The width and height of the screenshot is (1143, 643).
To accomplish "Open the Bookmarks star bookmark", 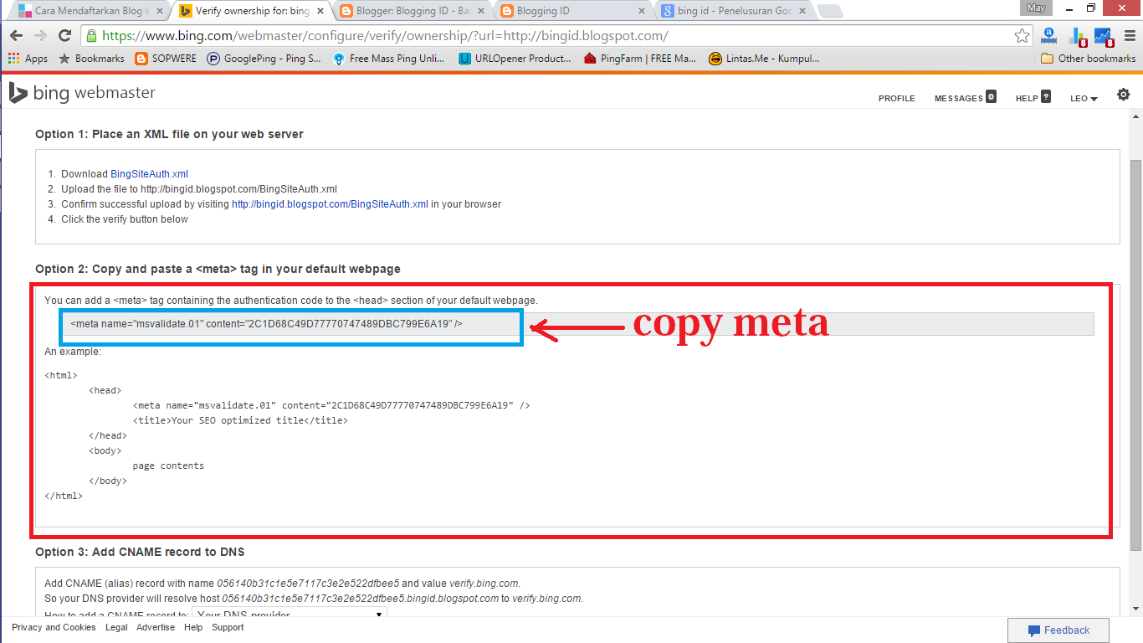I will (91, 59).
